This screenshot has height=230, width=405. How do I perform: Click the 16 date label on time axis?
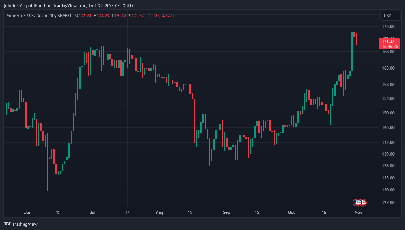(x=324, y=212)
